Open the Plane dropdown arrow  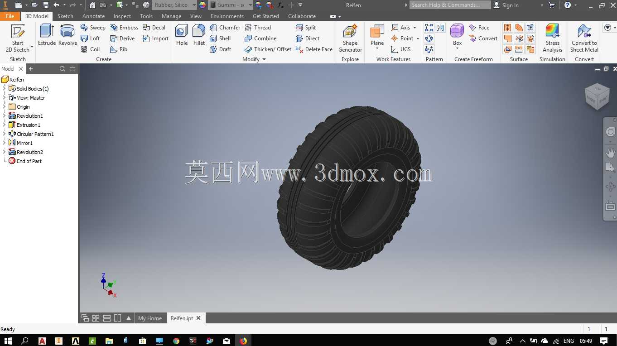point(377,48)
